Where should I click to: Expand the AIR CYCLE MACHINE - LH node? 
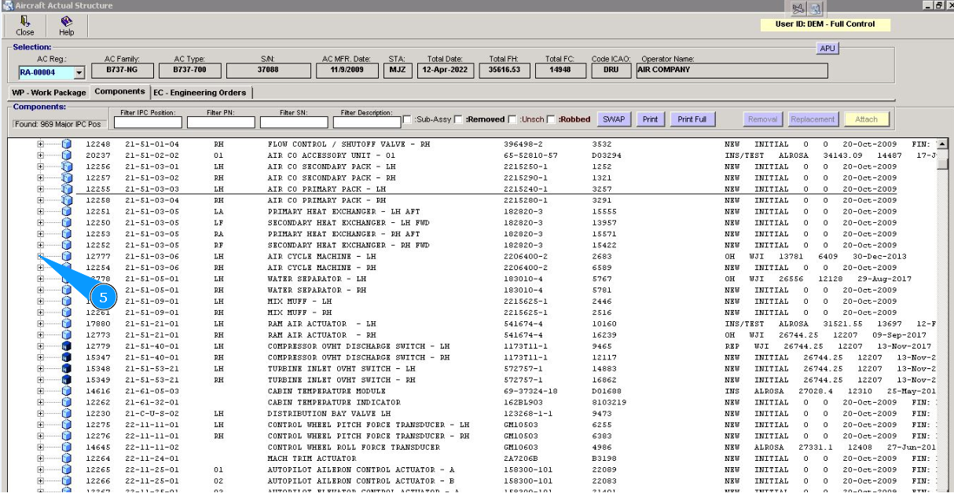(40, 256)
